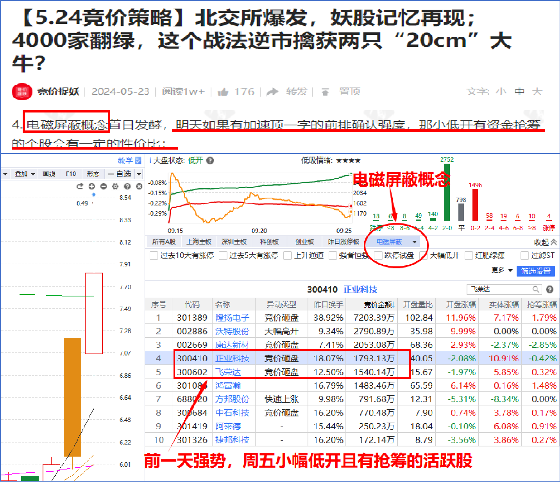This screenshot has width=560, height=482.
Task: Switch to the 创业板 tab
Action: (x=304, y=242)
